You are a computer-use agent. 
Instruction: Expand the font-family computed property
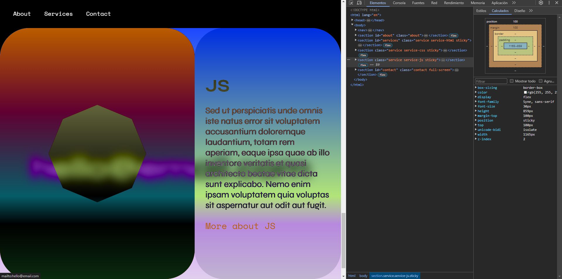(476, 102)
